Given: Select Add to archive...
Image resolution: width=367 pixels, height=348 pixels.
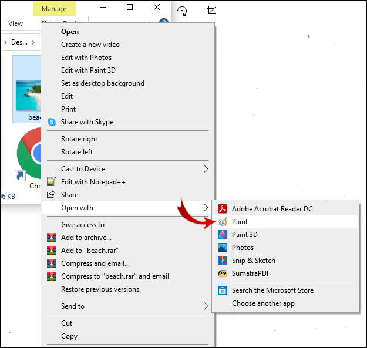Looking at the screenshot, I should (127, 237).
